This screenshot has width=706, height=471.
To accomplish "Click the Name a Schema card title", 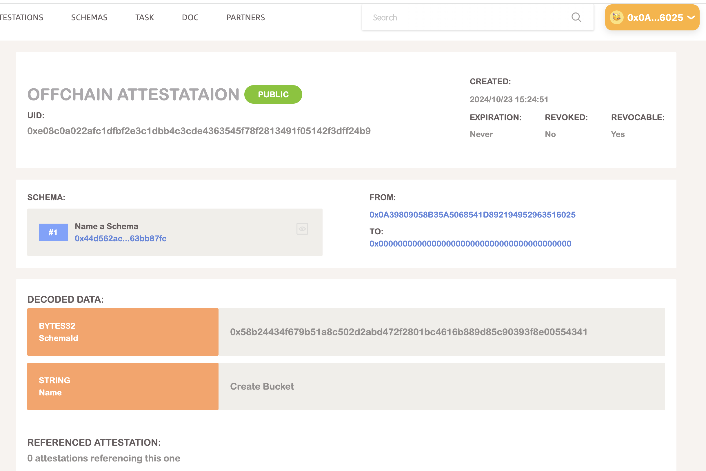I will (106, 226).
